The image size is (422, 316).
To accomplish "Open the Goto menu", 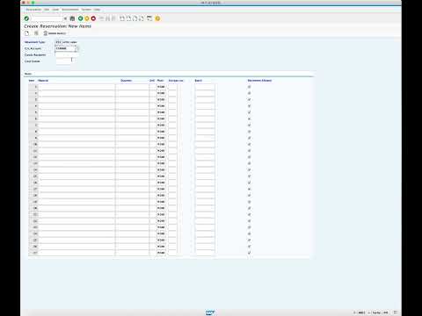I will (x=55, y=10).
